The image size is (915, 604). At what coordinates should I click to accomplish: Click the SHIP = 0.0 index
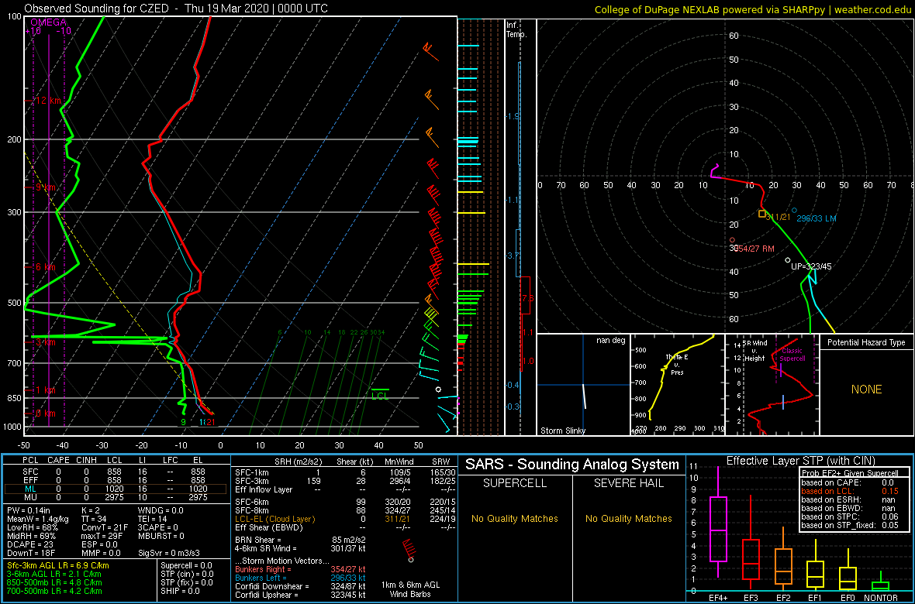tap(181, 591)
